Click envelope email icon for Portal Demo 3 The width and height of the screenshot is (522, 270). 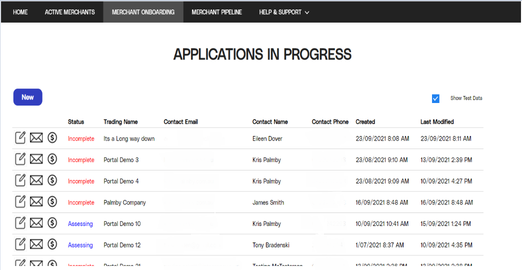pos(36,159)
